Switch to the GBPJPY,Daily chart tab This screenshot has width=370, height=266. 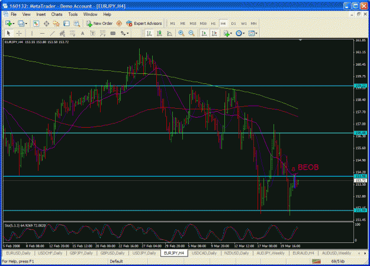click(x=81, y=253)
